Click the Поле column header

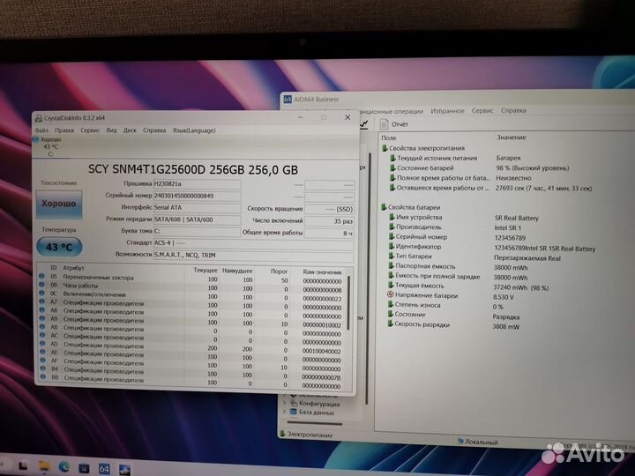(x=389, y=138)
